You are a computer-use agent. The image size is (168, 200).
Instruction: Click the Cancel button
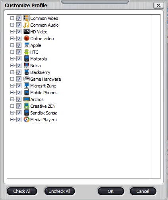click(x=143, y=191)
